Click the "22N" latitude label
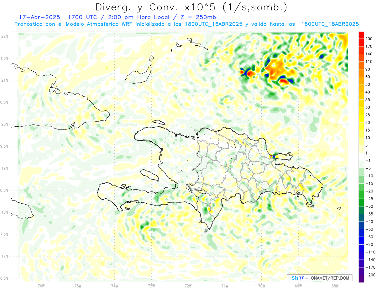The image size is (376, 290). (5, 36)
